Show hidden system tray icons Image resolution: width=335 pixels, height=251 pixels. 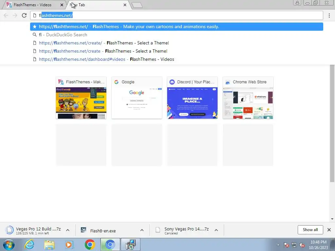(278, 245)
